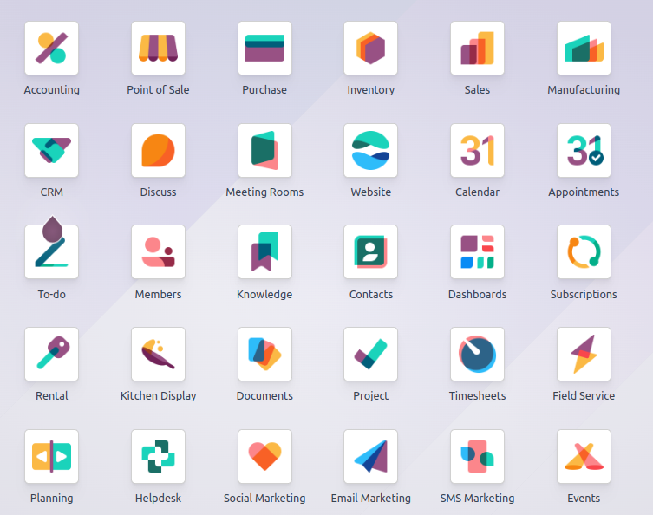Launch the CRM app

click(51, 151)
